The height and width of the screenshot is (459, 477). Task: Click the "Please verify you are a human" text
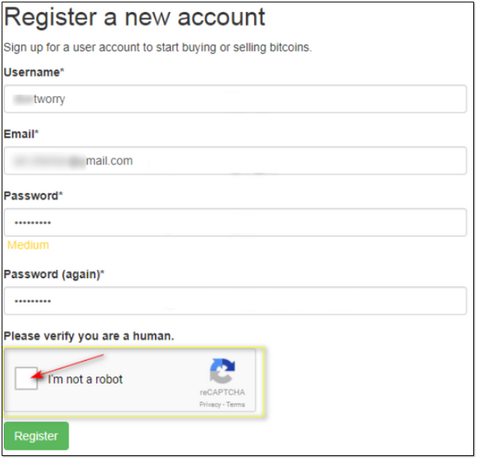tap(89, 336)
